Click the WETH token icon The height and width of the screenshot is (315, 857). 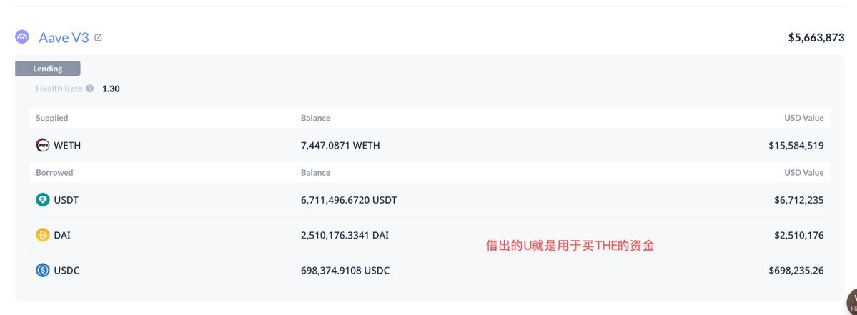click(43, 146)
